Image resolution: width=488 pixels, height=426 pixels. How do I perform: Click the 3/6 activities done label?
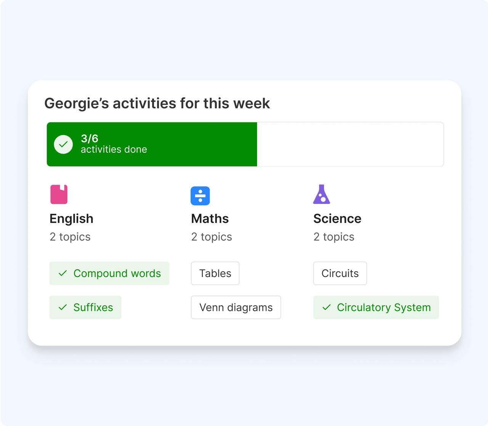click(x=114, y=144)
